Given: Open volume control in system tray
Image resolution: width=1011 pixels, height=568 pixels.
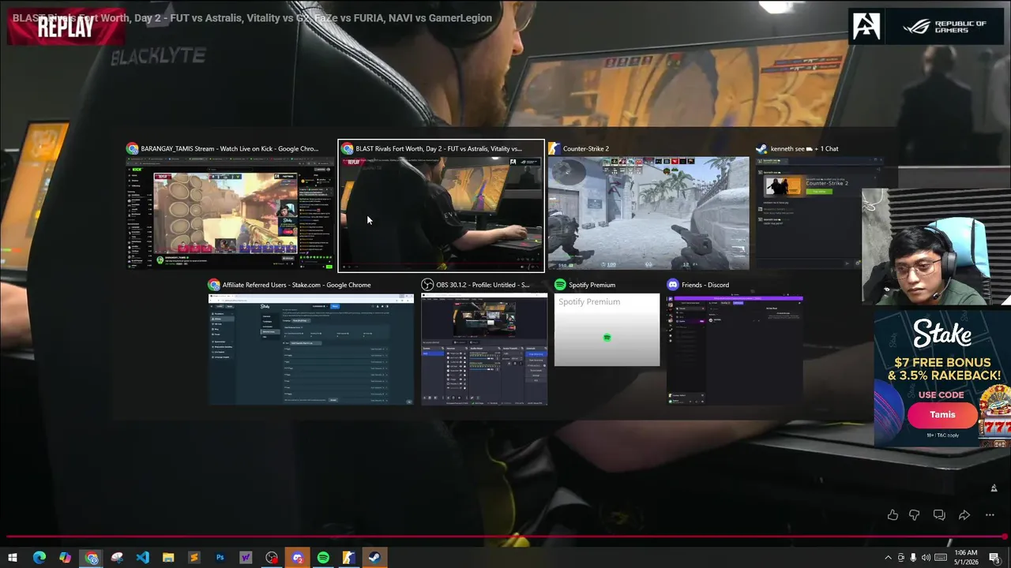Looking at the screenshot, I should coord(926,558).
